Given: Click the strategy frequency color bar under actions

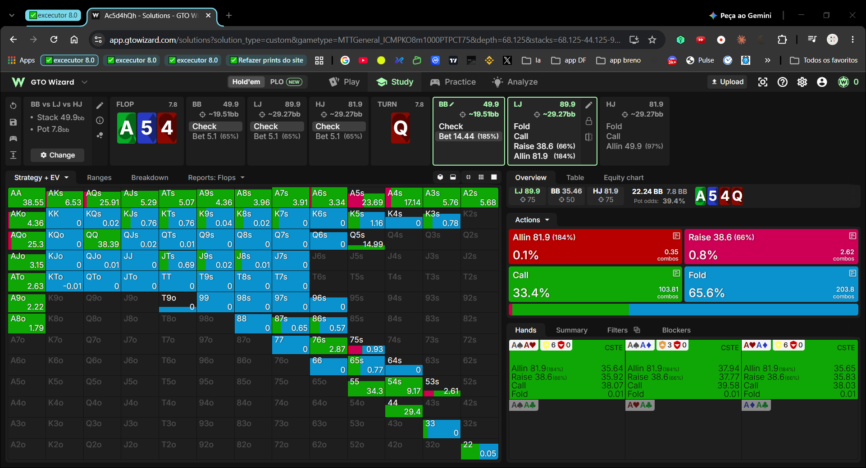Looking at the screenshot, I should pyautogui.click(x=683, y=310).
